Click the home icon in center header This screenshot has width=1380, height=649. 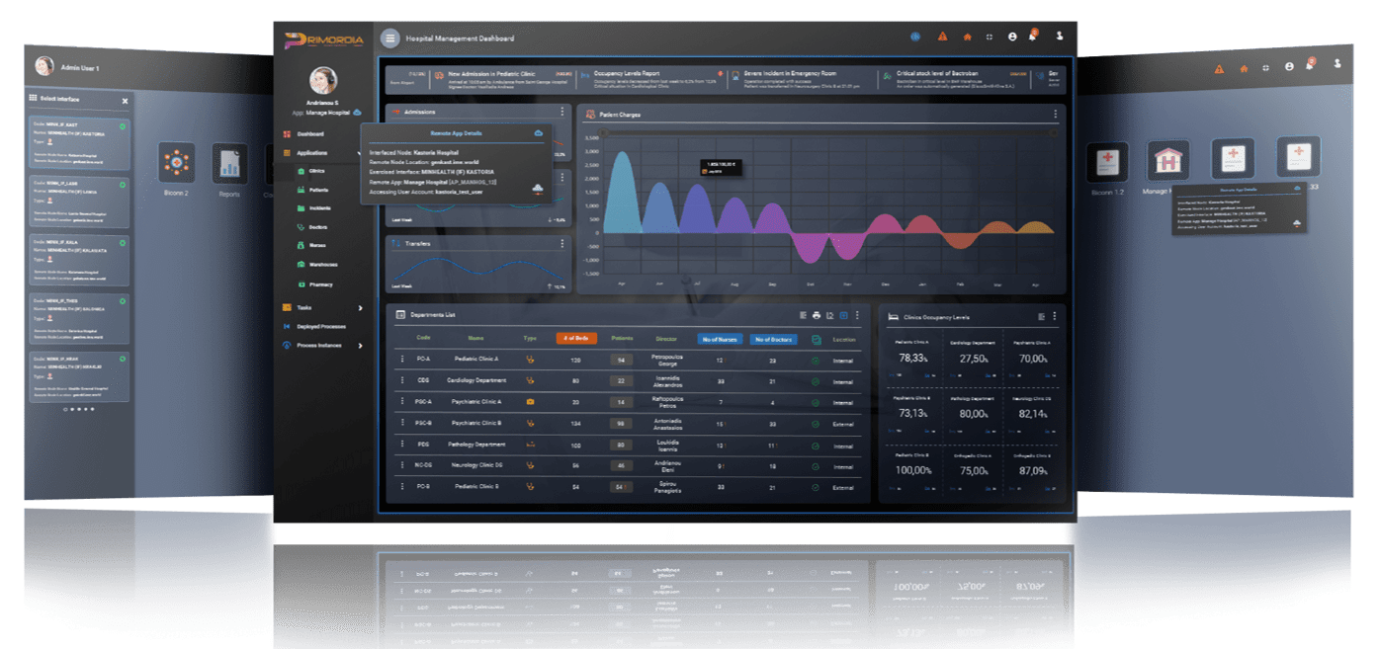968,37
